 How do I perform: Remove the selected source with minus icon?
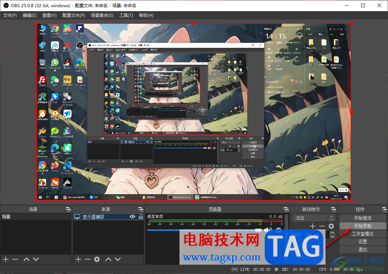(x=87, y=259)
